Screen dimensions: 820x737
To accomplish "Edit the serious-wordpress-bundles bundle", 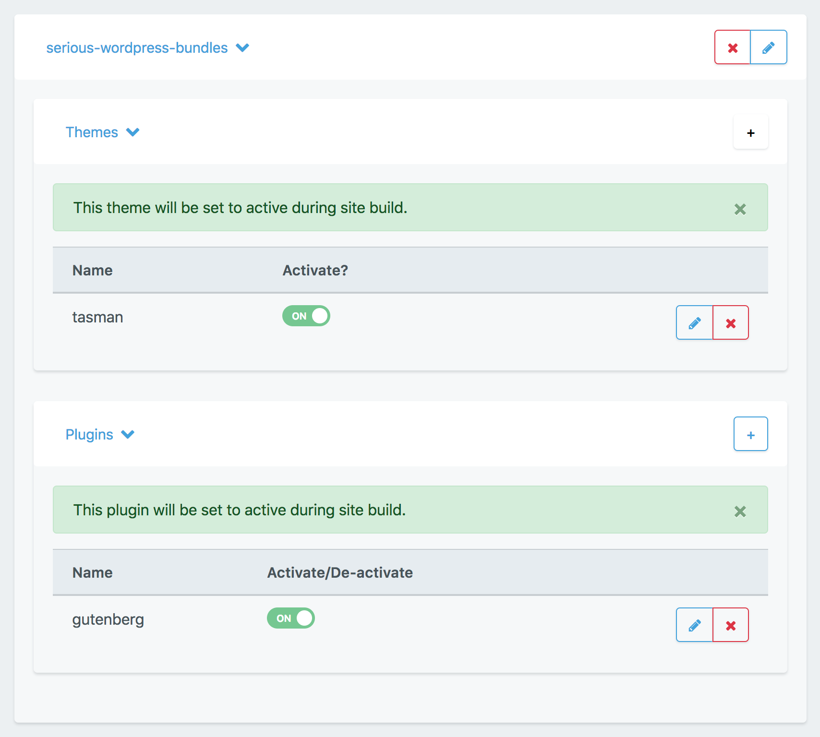I will 769,47.
